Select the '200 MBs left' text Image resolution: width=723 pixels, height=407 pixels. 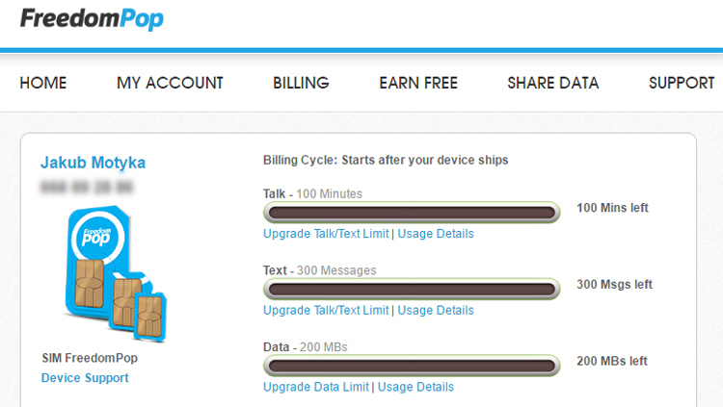[612, 361]
